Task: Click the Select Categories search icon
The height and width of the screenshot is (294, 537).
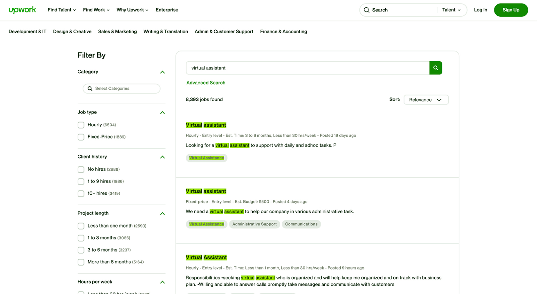Action: click(90, 89)
